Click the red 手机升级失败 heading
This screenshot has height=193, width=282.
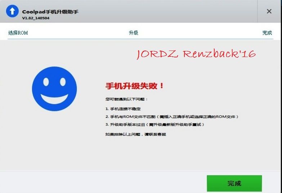pos(135,86)
